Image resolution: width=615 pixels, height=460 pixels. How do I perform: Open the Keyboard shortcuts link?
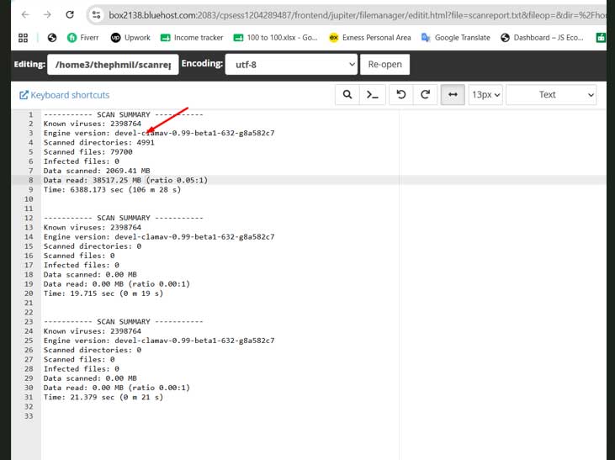click(x=65, y=95)
